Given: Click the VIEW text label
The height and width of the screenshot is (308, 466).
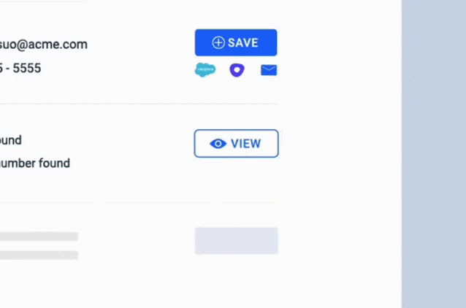Looking at the screenshot, I should coord(246,144).
